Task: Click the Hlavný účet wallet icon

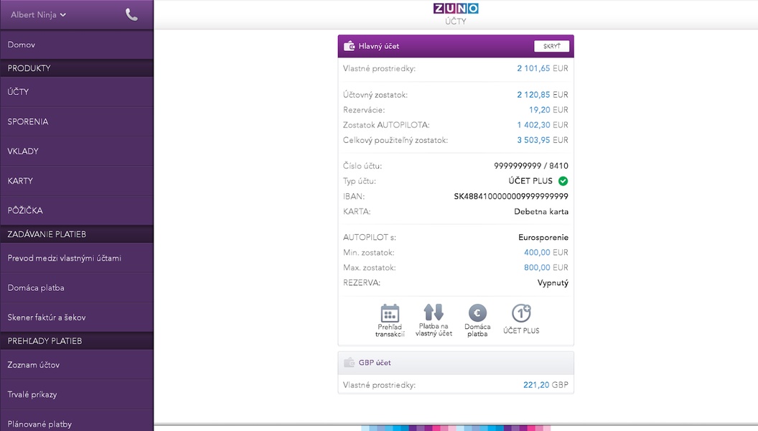Action: click(349, 46)
